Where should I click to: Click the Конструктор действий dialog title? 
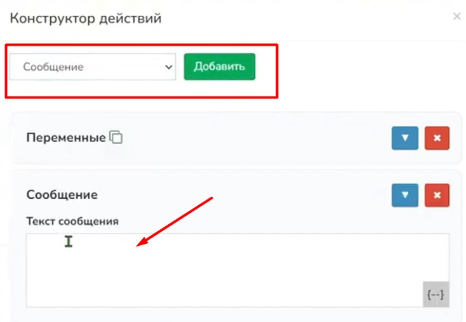pyautogui.click(x=86, y=18)
